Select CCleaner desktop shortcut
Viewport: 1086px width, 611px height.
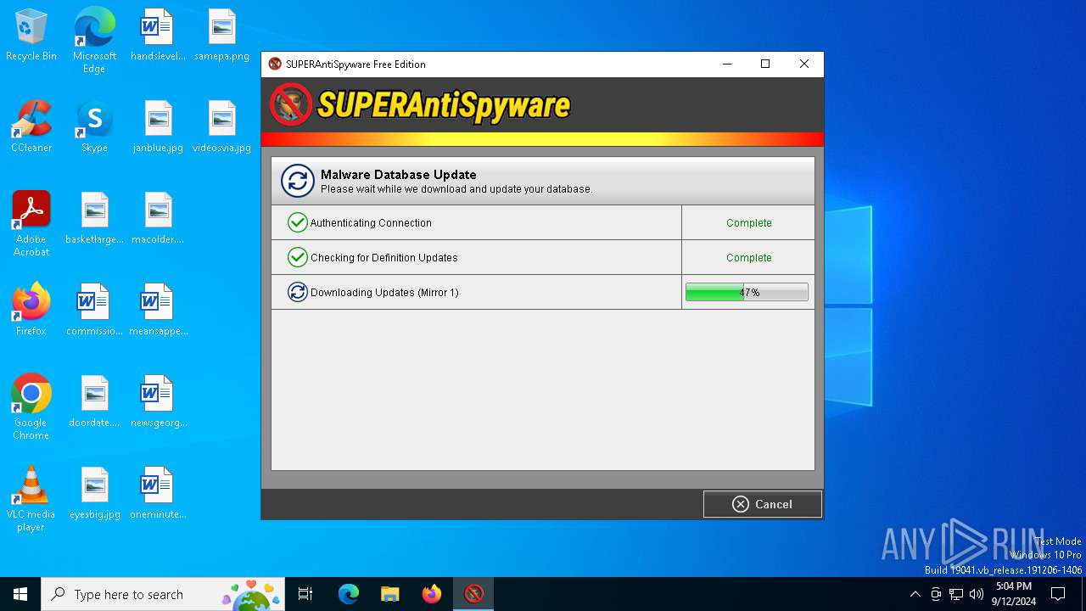coord(31,127)
